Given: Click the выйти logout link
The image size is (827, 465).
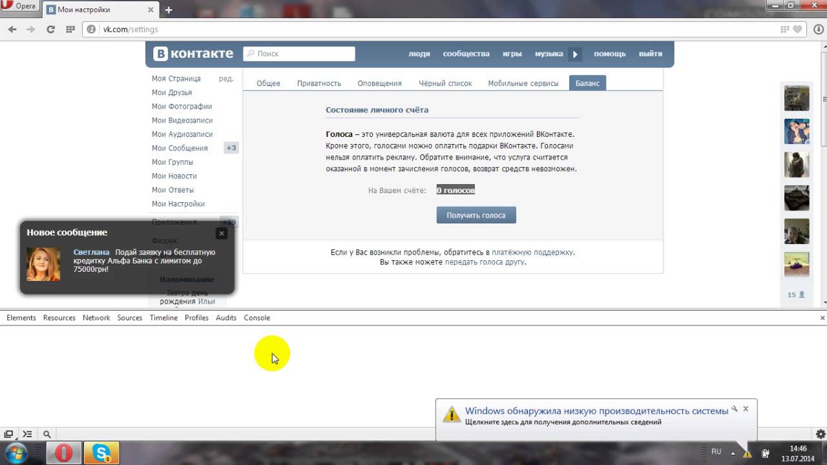Looking at the screenshot, I should pos(651,54).
